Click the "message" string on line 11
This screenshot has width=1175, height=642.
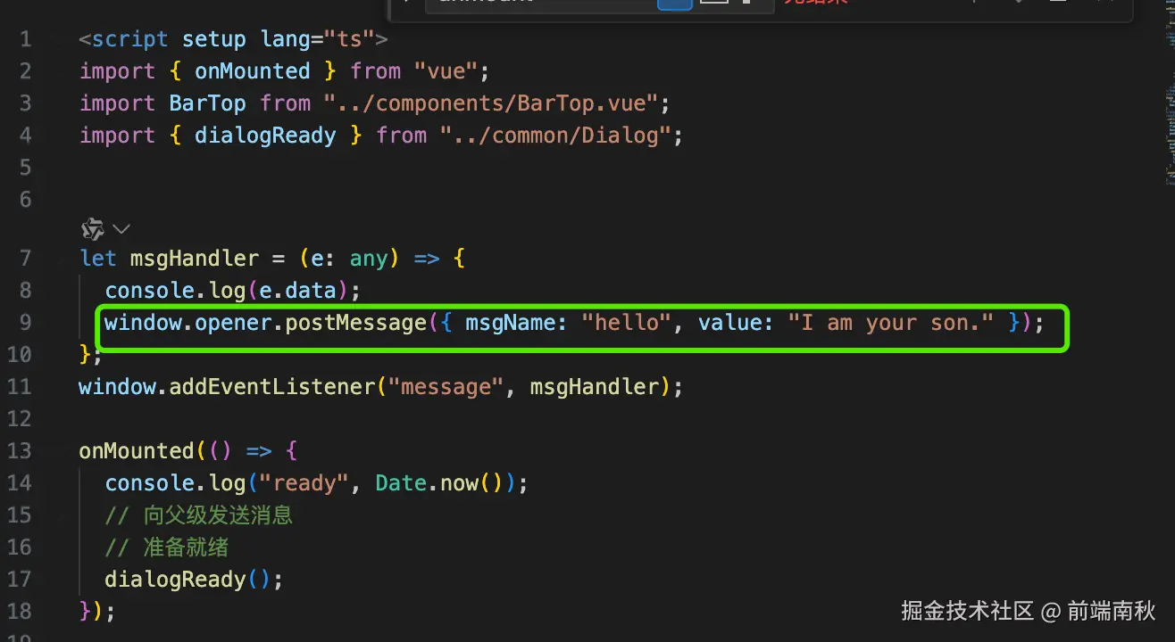tap(446, 387)
